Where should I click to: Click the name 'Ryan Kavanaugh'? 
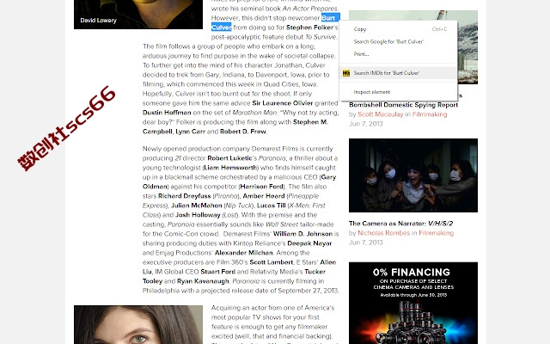(203, 281)
